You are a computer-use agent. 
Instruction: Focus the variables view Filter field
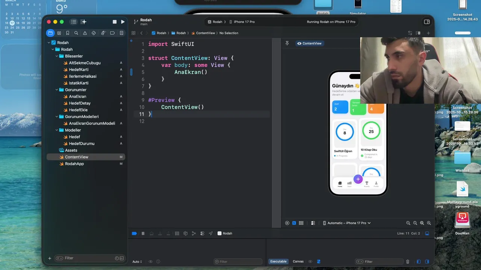[x=238, y=262]
